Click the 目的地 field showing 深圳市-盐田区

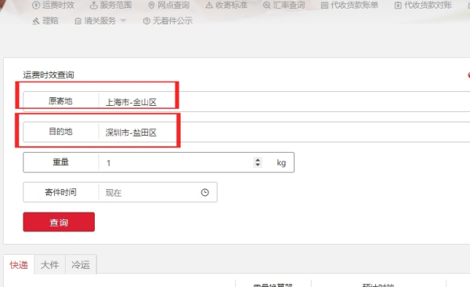coord(247,132)
